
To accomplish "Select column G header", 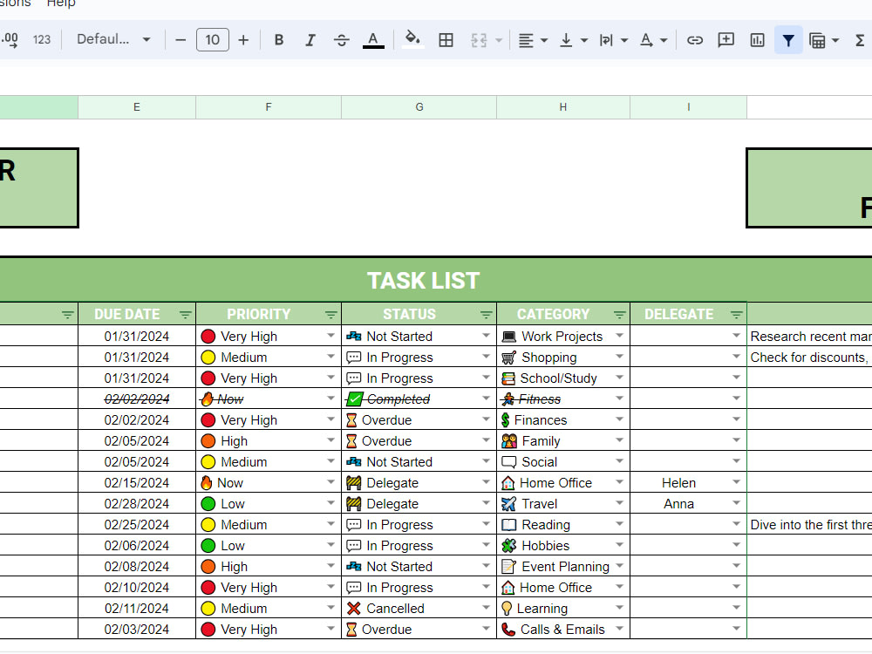I will pos(419,107).
